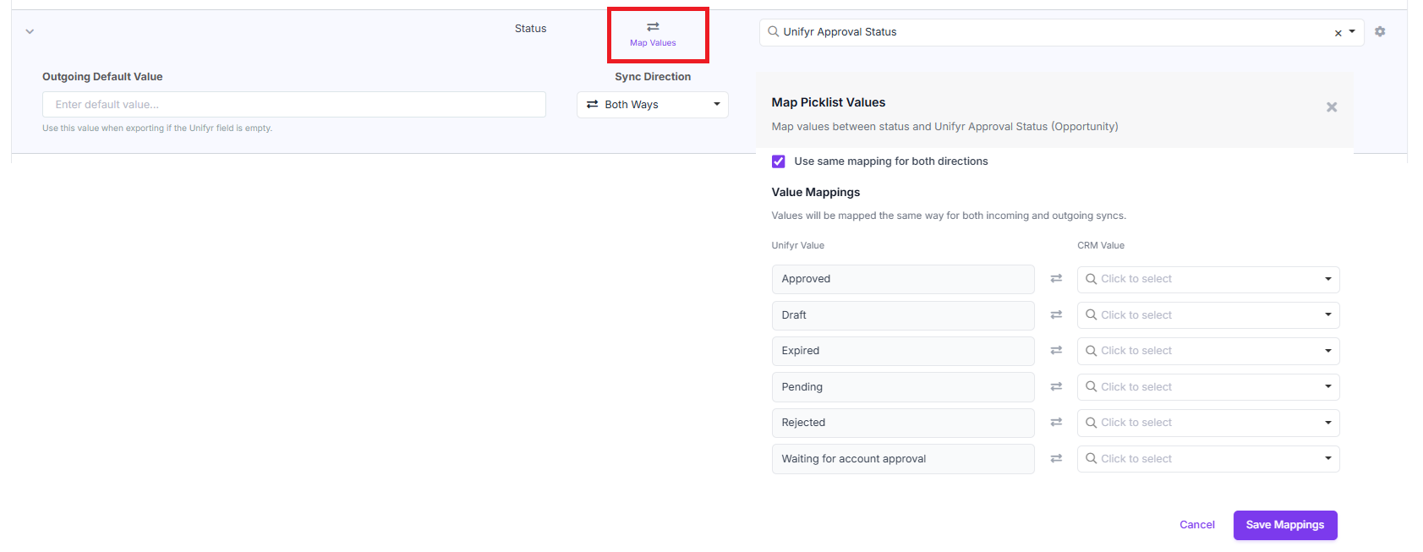
Task: Uncheck Use same mapping for both directions
Action: pos(779,161)
